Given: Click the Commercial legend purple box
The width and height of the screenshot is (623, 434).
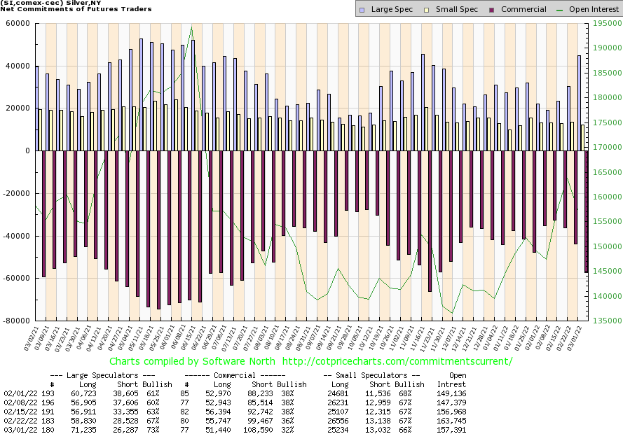Looking at the screenshot, I should [493, 9].
